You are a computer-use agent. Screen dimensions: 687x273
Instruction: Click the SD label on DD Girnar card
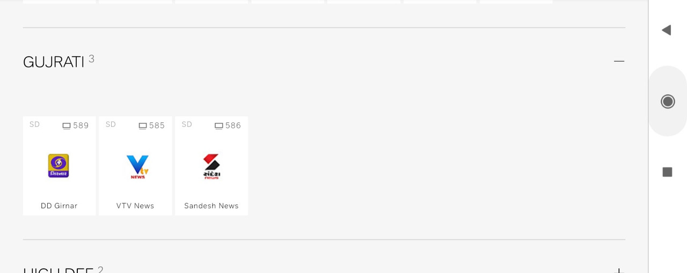pos(34,124)
